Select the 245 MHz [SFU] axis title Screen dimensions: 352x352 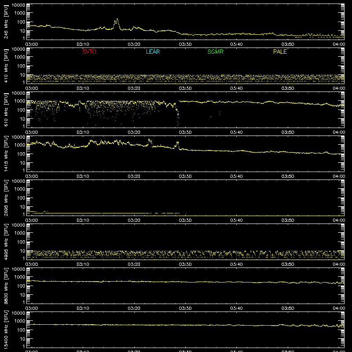6,22
